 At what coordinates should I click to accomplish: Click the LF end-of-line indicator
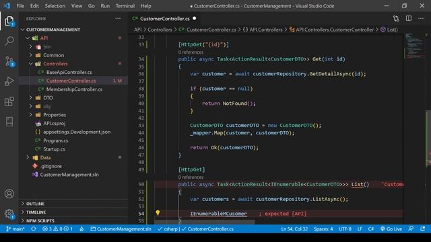360,229
